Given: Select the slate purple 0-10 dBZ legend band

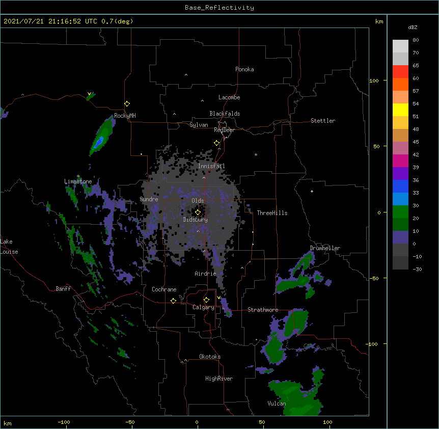Looking at the screenshot, I should 400,237.
